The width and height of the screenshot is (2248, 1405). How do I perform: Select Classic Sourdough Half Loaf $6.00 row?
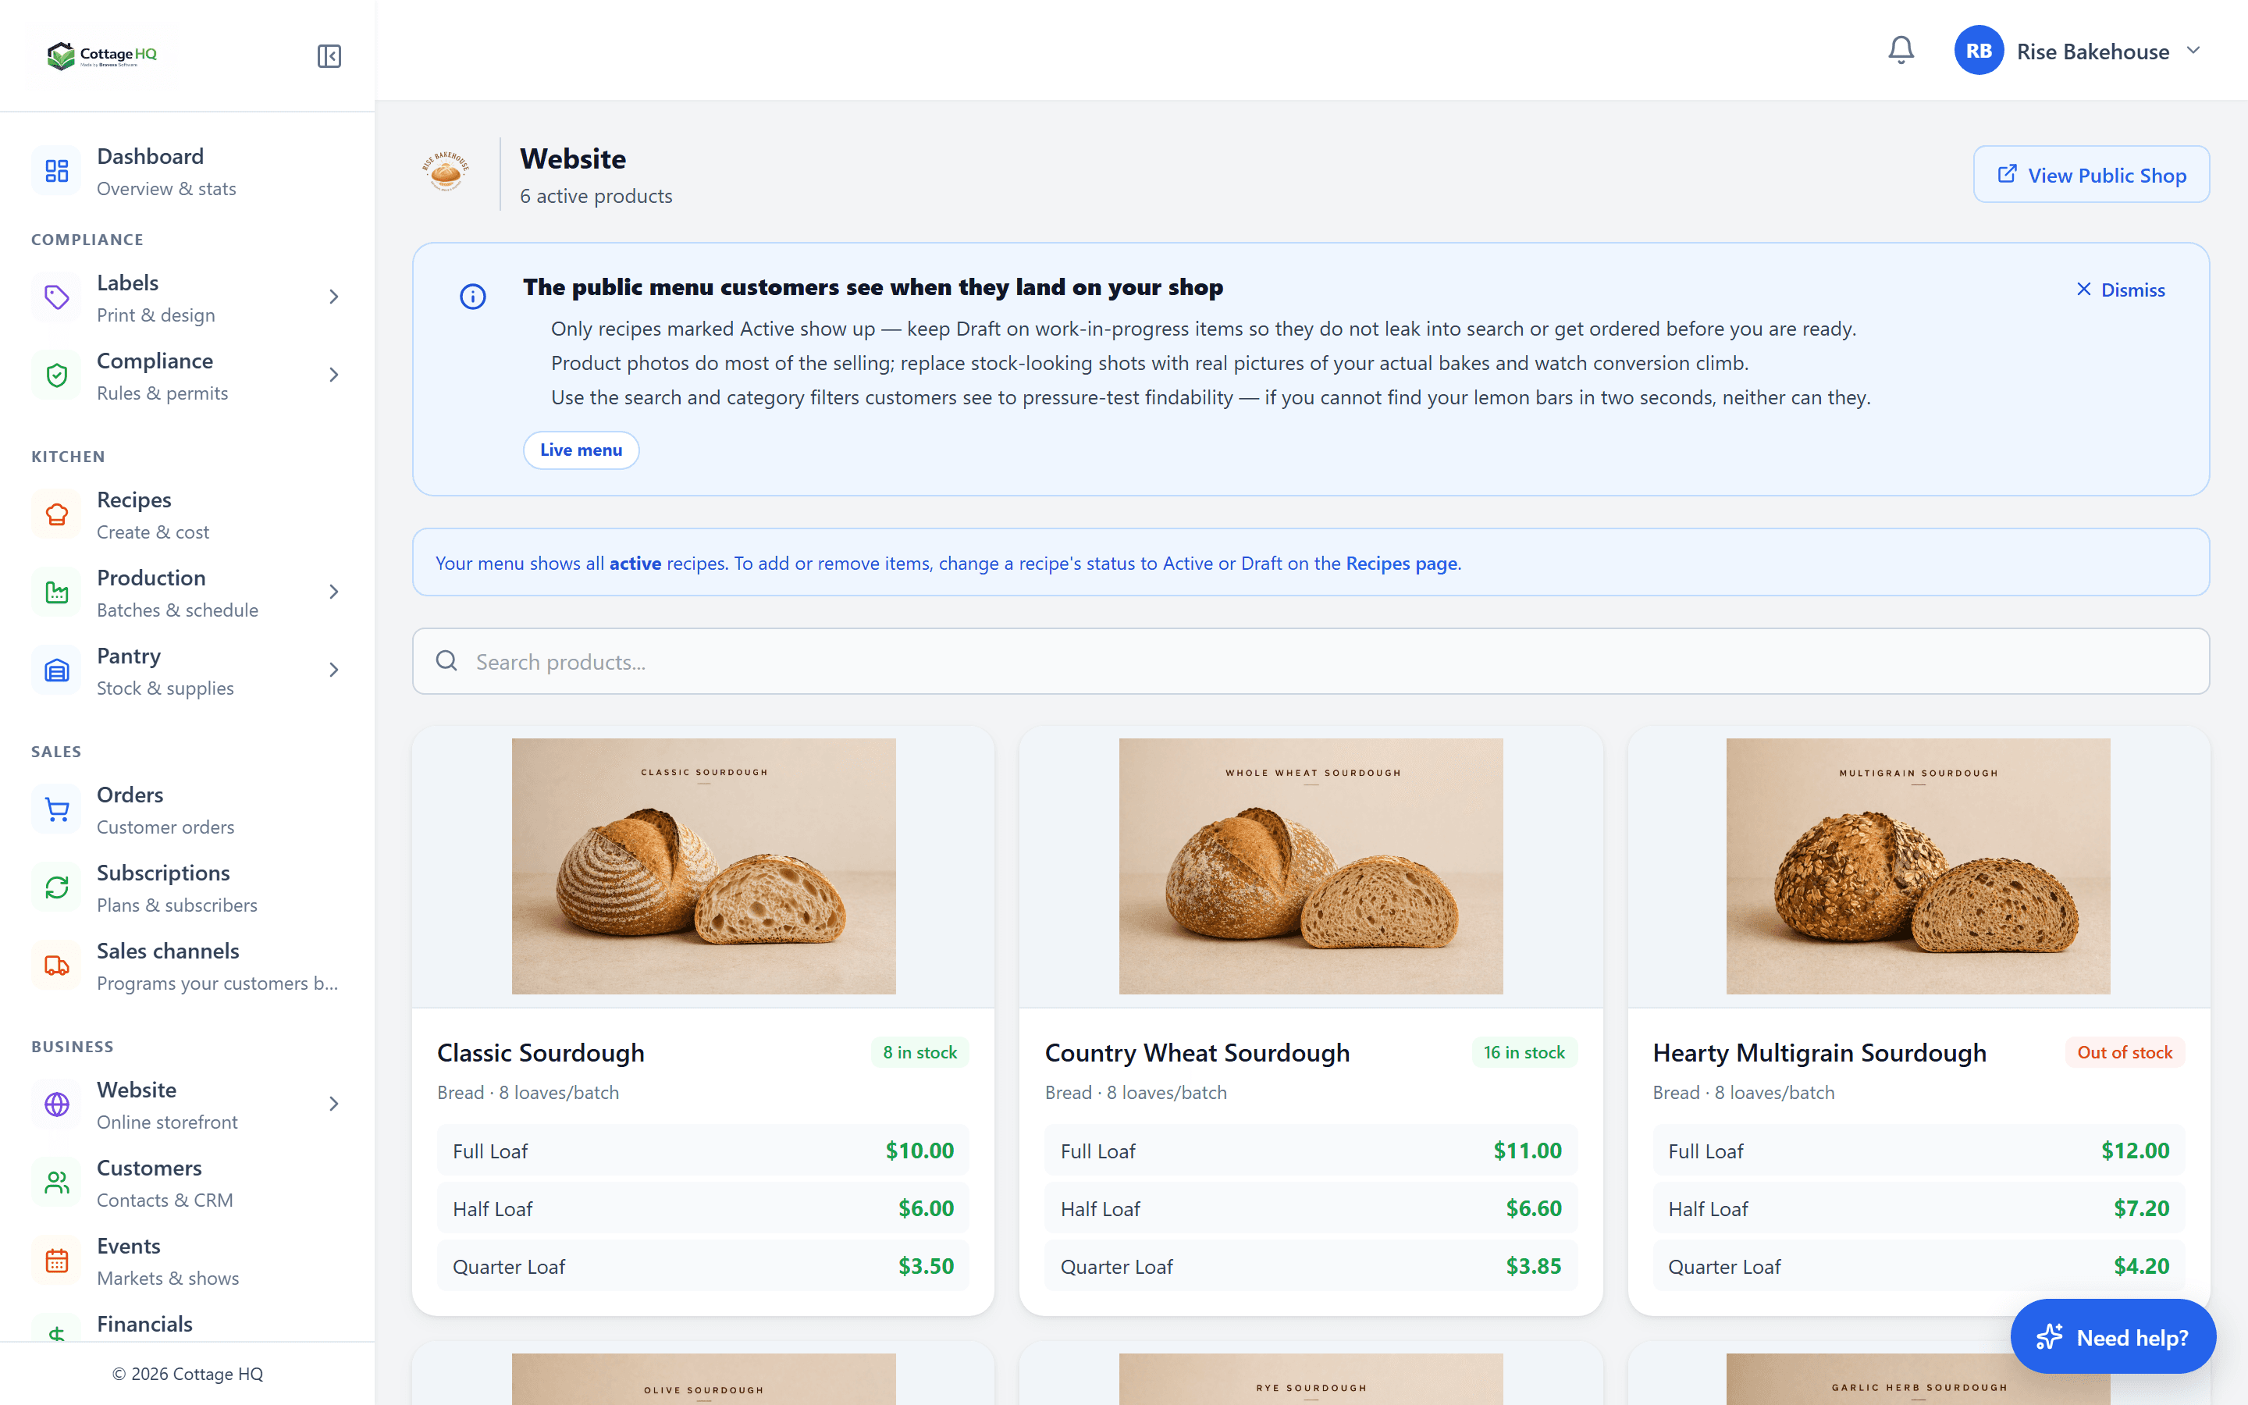pos(703,1209)
